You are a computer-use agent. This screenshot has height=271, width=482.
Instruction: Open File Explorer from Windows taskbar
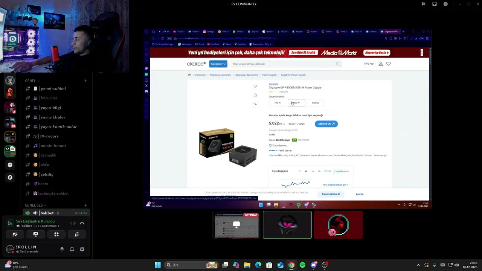tap(247, 265)
